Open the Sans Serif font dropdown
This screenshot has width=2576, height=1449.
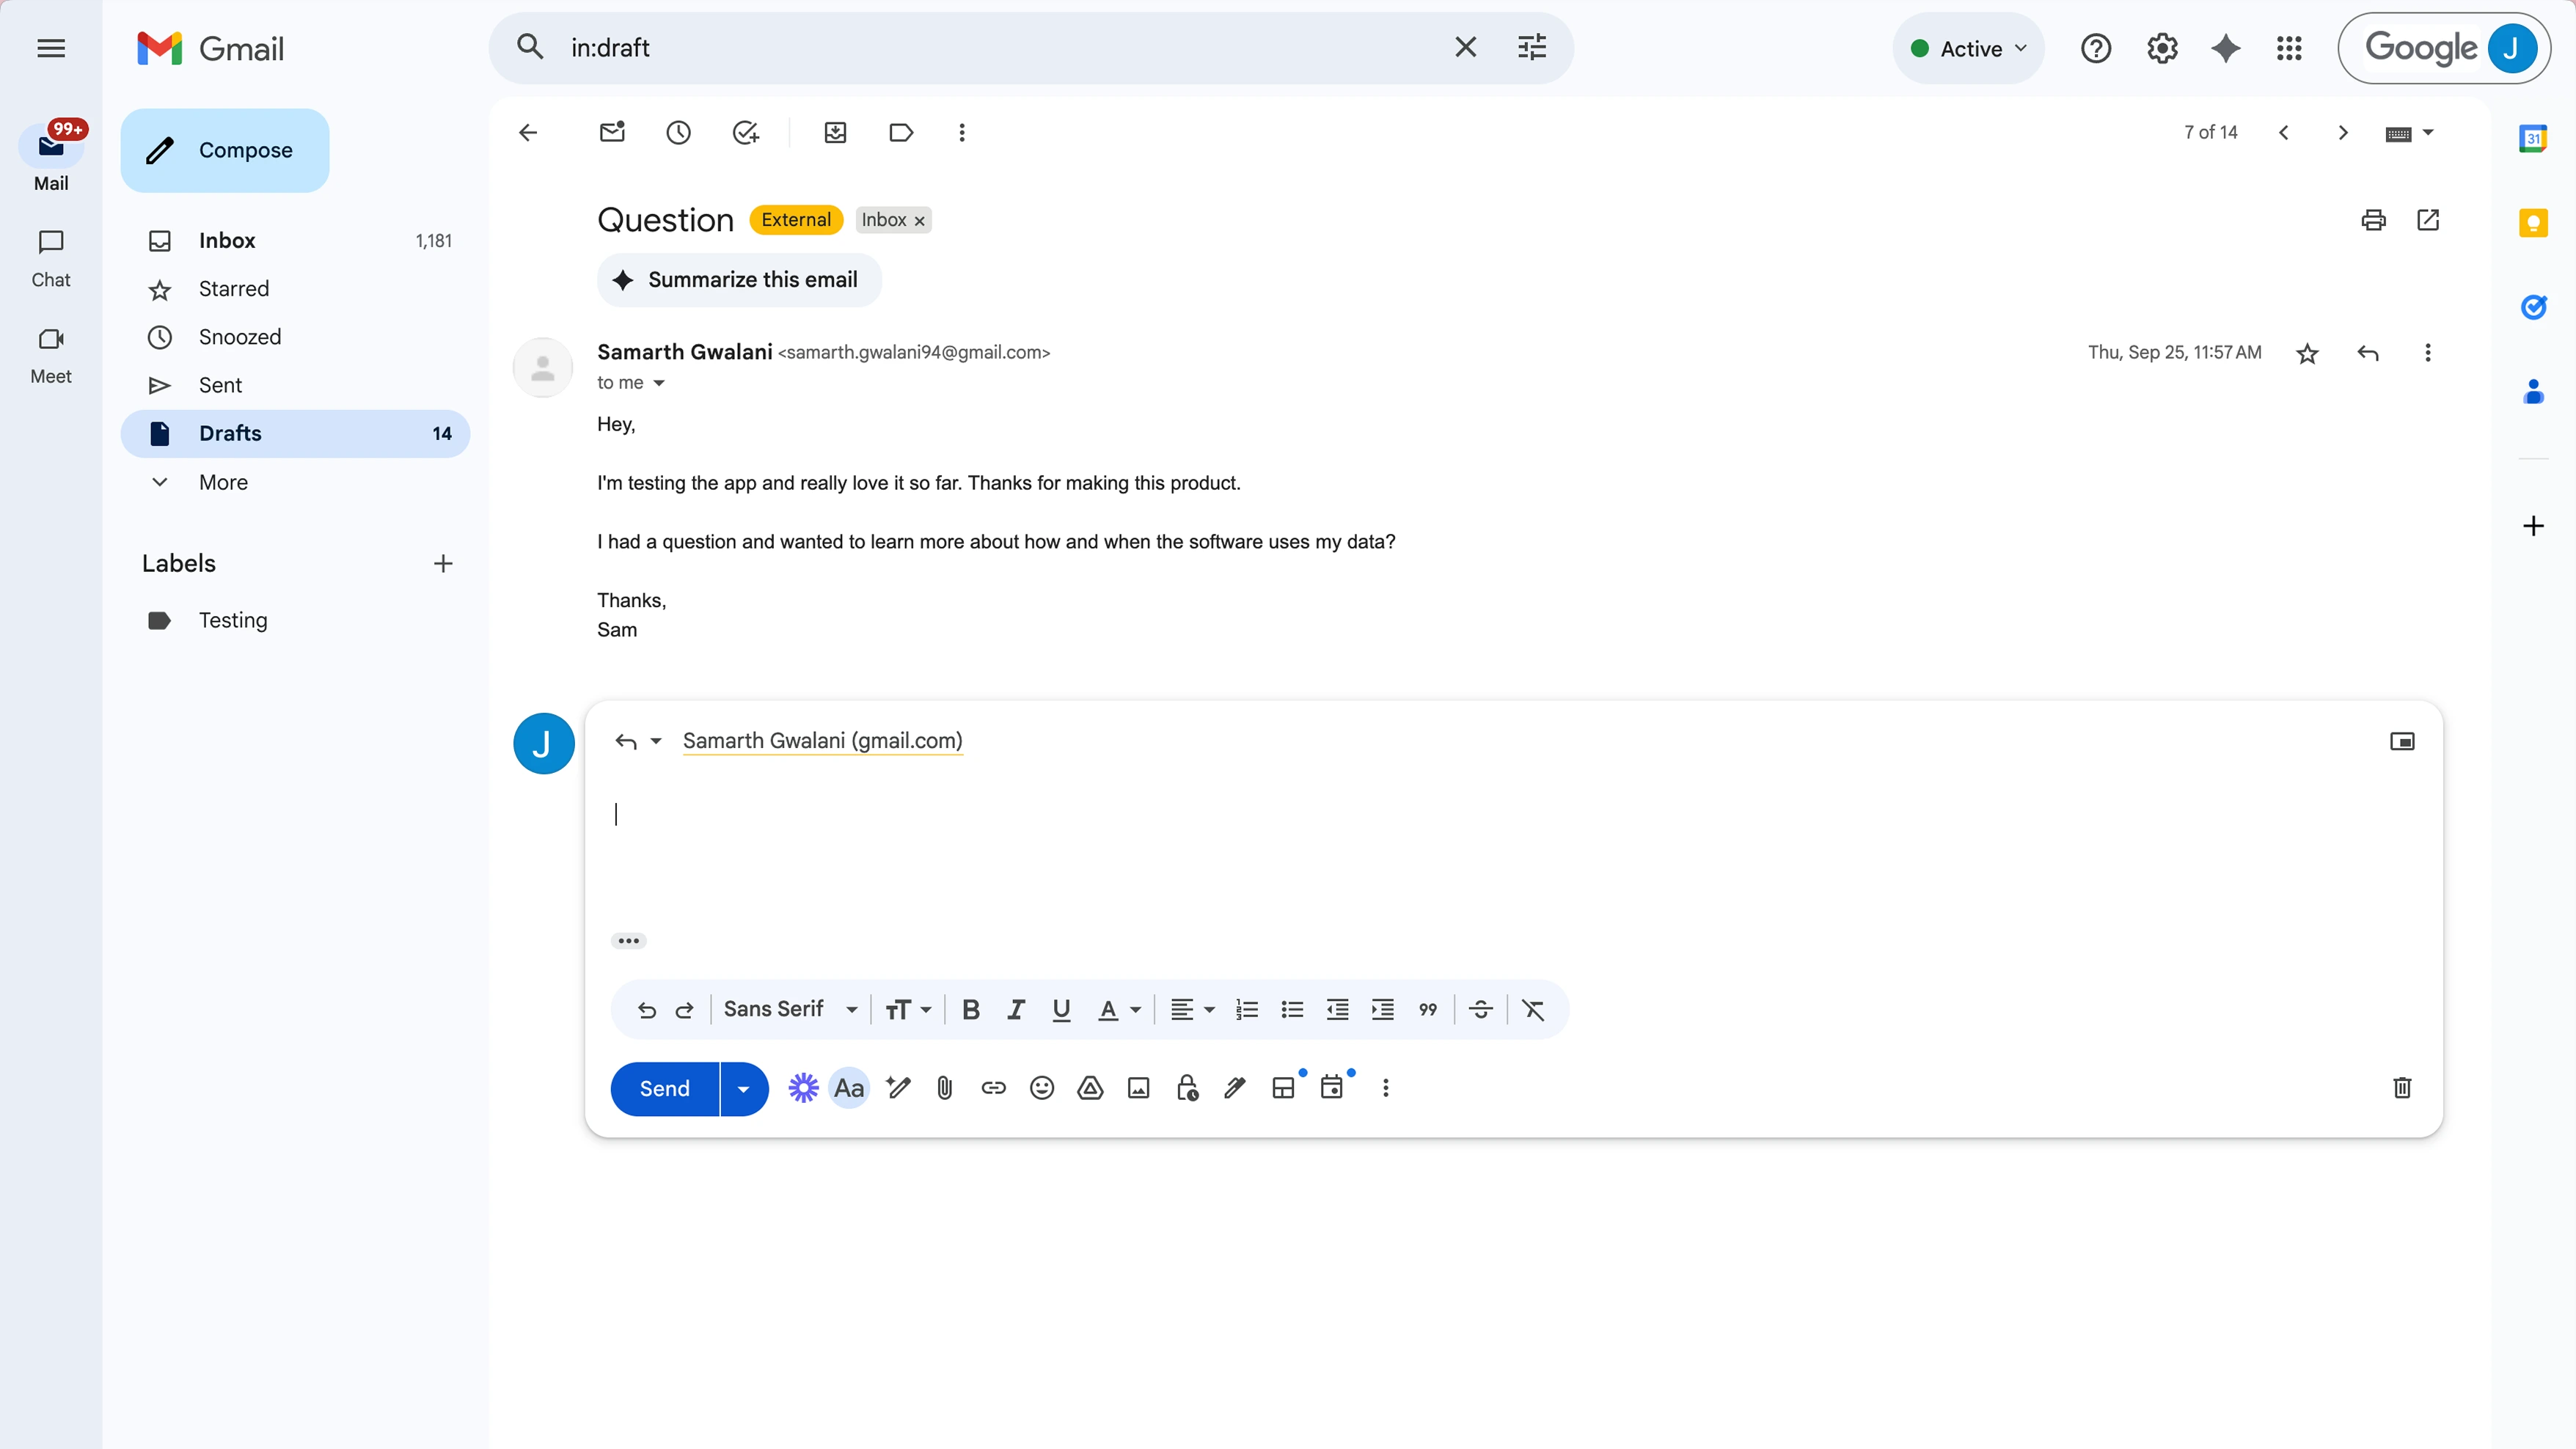(x=790, y=1010)
